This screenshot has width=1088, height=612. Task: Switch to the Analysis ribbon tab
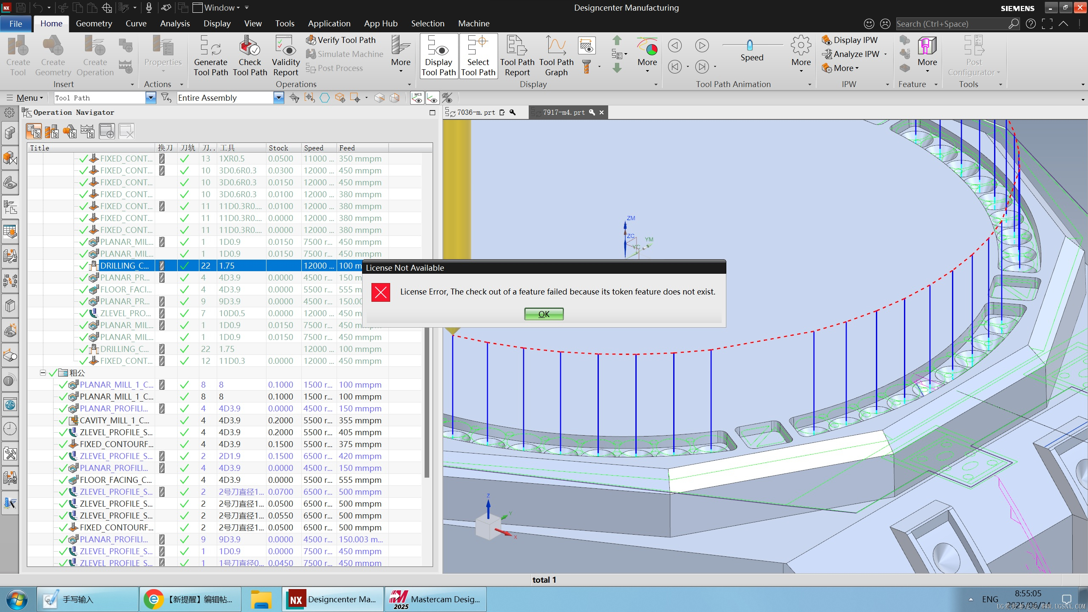[175, 24]
